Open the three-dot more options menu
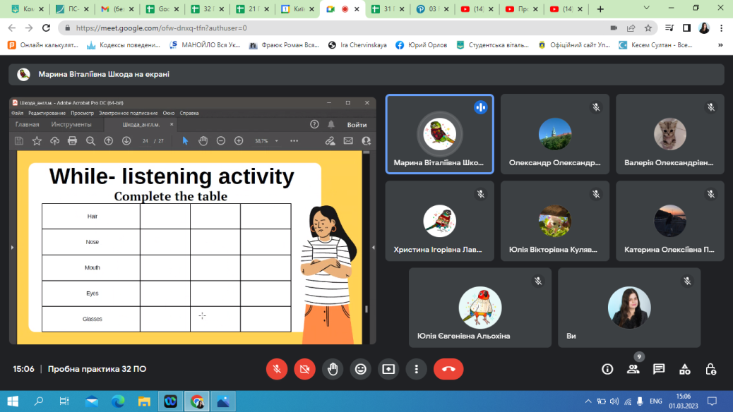The image size is (733, 412). [417, 369]
